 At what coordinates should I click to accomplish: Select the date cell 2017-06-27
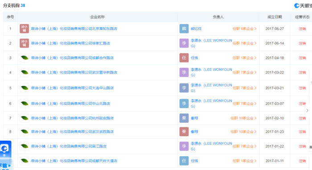(275, 29)
